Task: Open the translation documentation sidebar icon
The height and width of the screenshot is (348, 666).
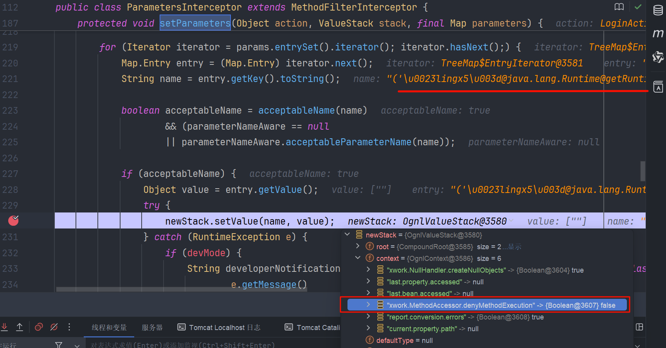Action: tap(658, 86)
